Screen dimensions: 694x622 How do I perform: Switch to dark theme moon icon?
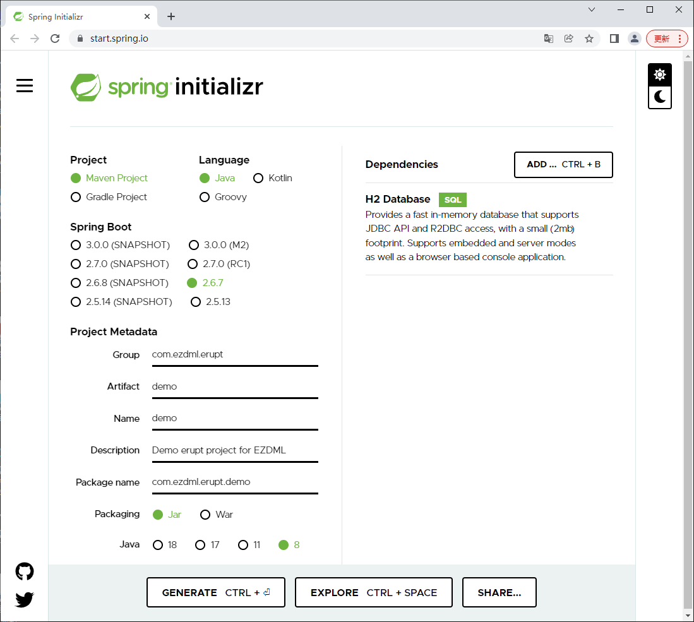pos(659,97)
